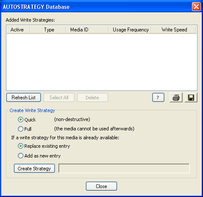This screenshot has height=197, width=203.
Task: Close the AUTOSTRATEGY Database window with the X
Action: (196, 6)
